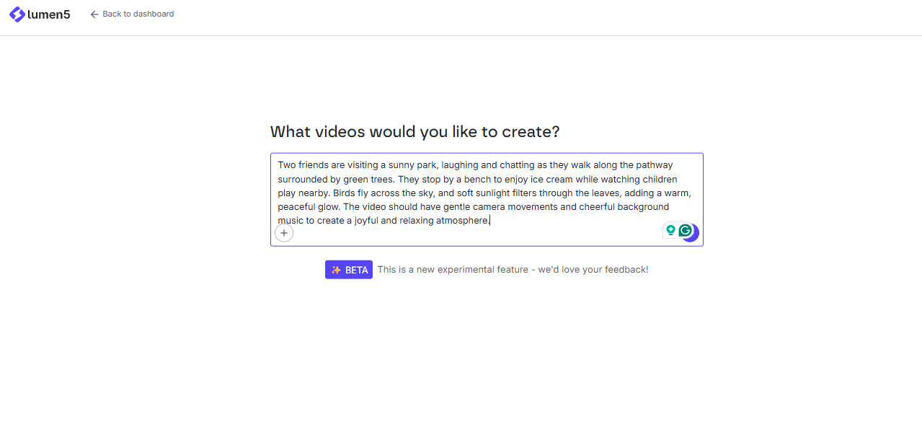Click the empty space below the prompt's last line
This screenshot has height=422, width=922.
(x=469, y=236)
